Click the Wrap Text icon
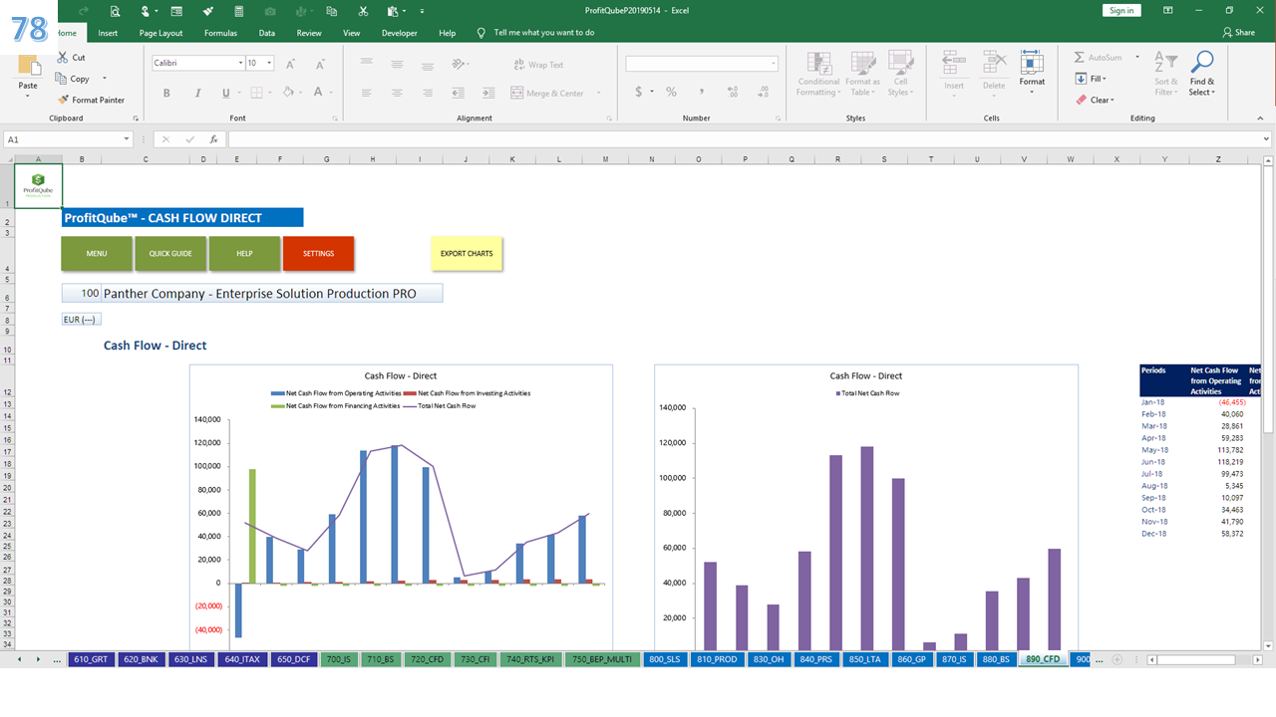1276x717 pixels. [x=518, y=65]
